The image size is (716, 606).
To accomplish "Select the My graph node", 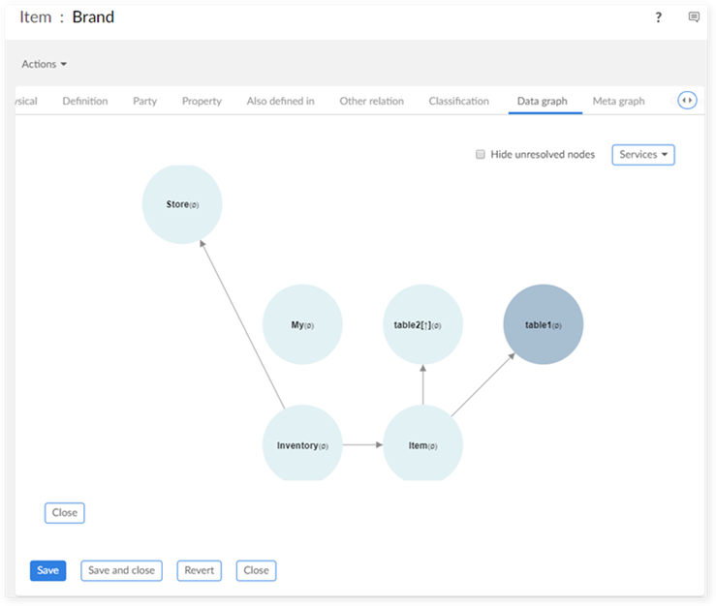I will (302, 324).
